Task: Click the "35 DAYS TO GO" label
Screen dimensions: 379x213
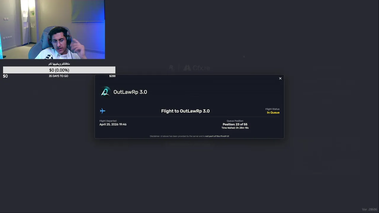Action: [x=58, y=76]
